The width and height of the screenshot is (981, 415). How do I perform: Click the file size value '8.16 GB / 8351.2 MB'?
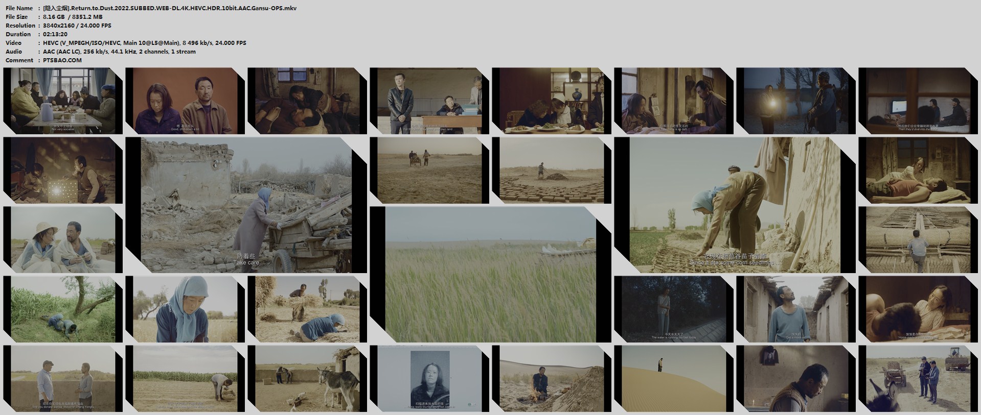[x=73, y=17]
